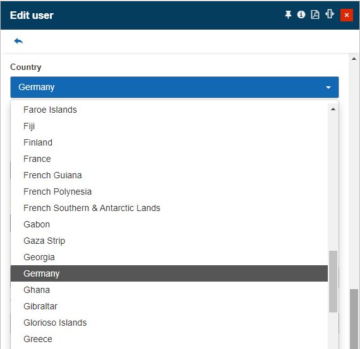Open the Country dropdown showing Germany
This screenshot has width=360, height=349.
[x=174, y=87]
